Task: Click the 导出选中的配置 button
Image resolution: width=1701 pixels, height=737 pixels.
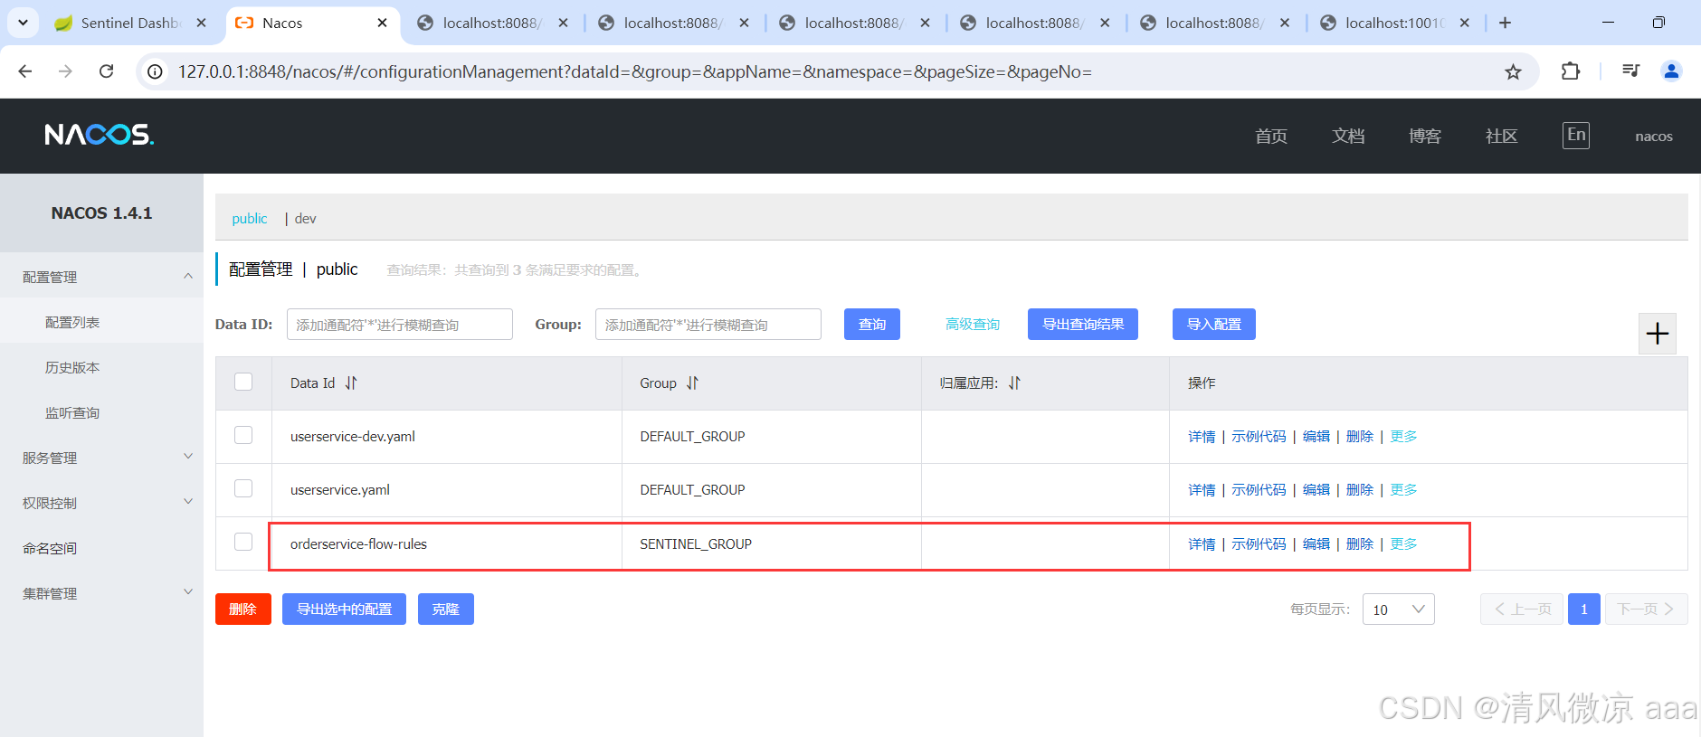Action: (x=344, y=609)
